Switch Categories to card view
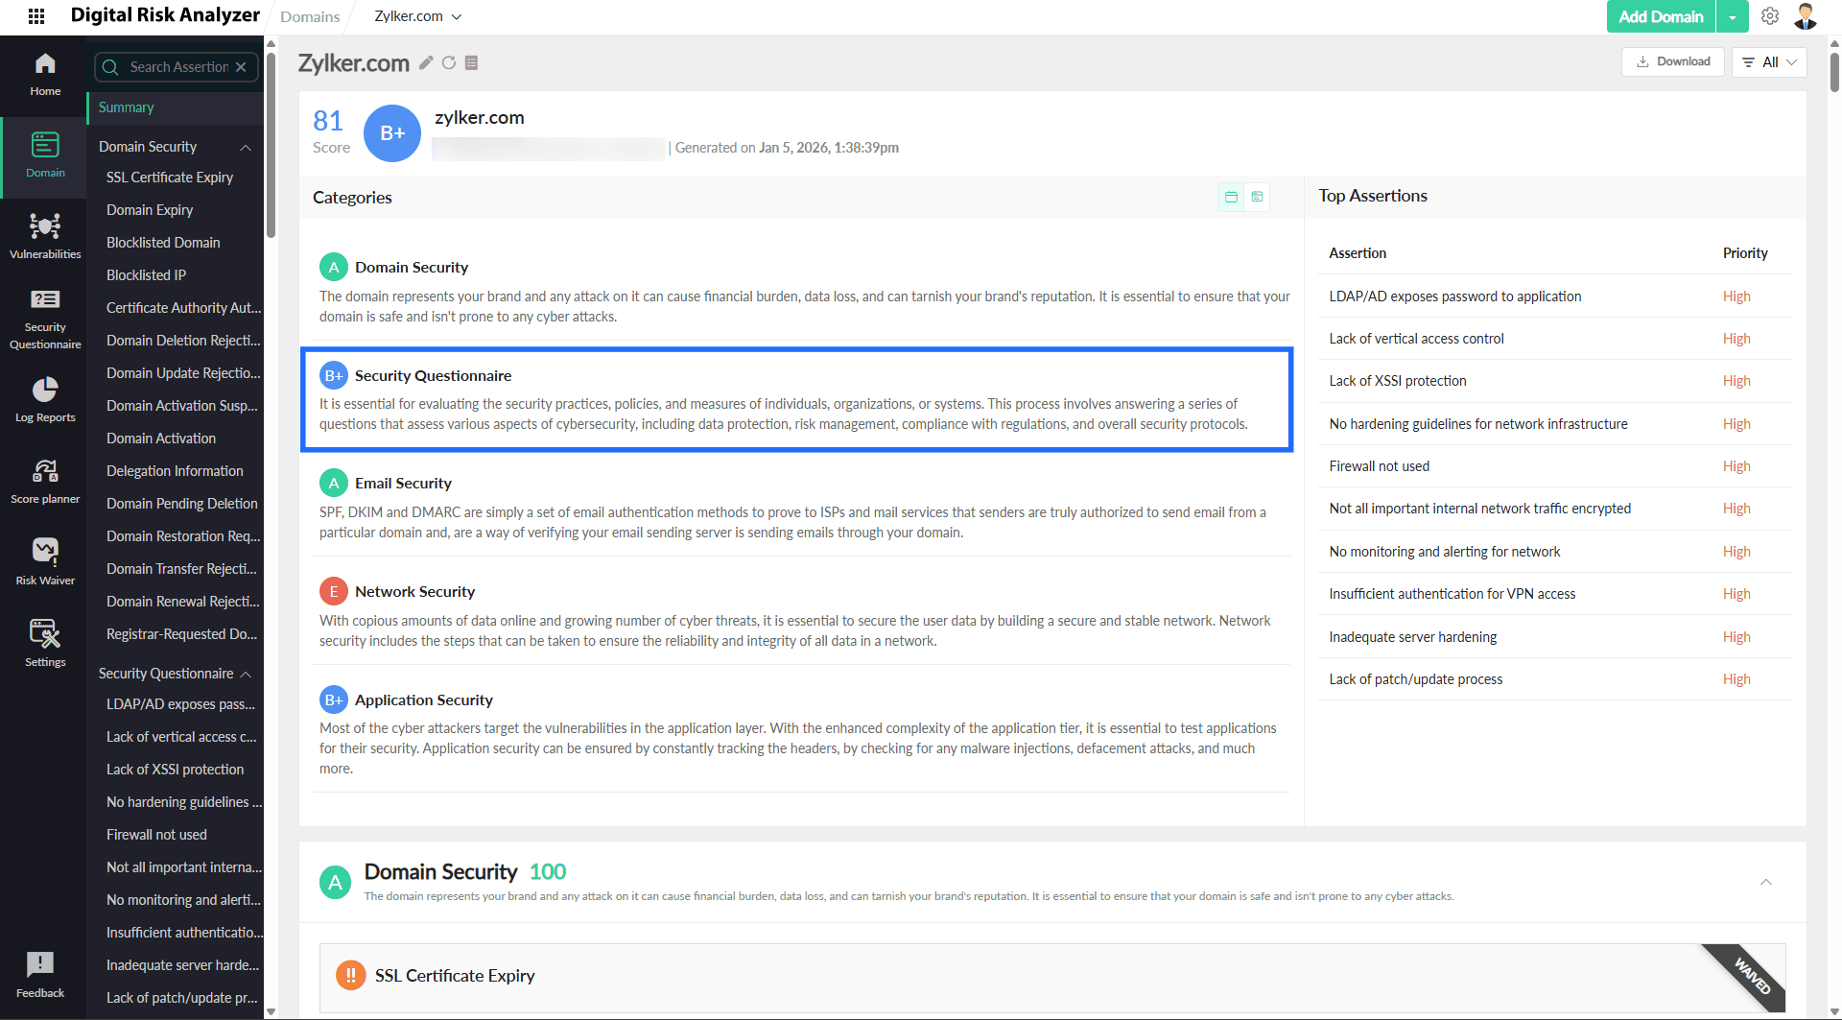 [1231, 197]
